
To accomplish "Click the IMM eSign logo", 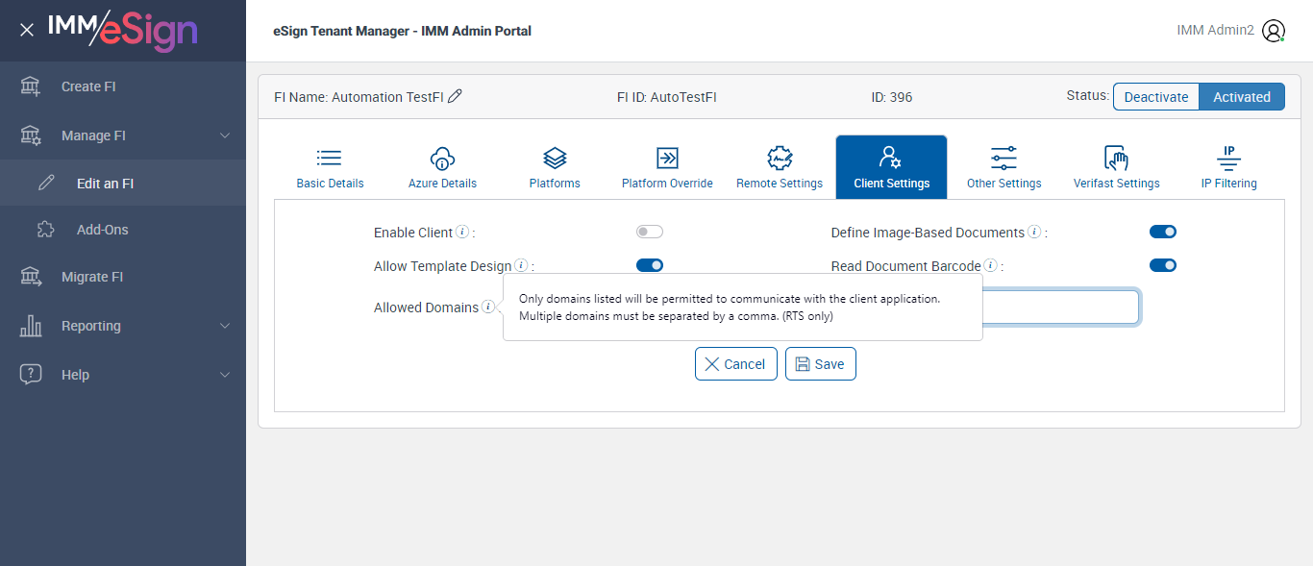I will 122,30.
